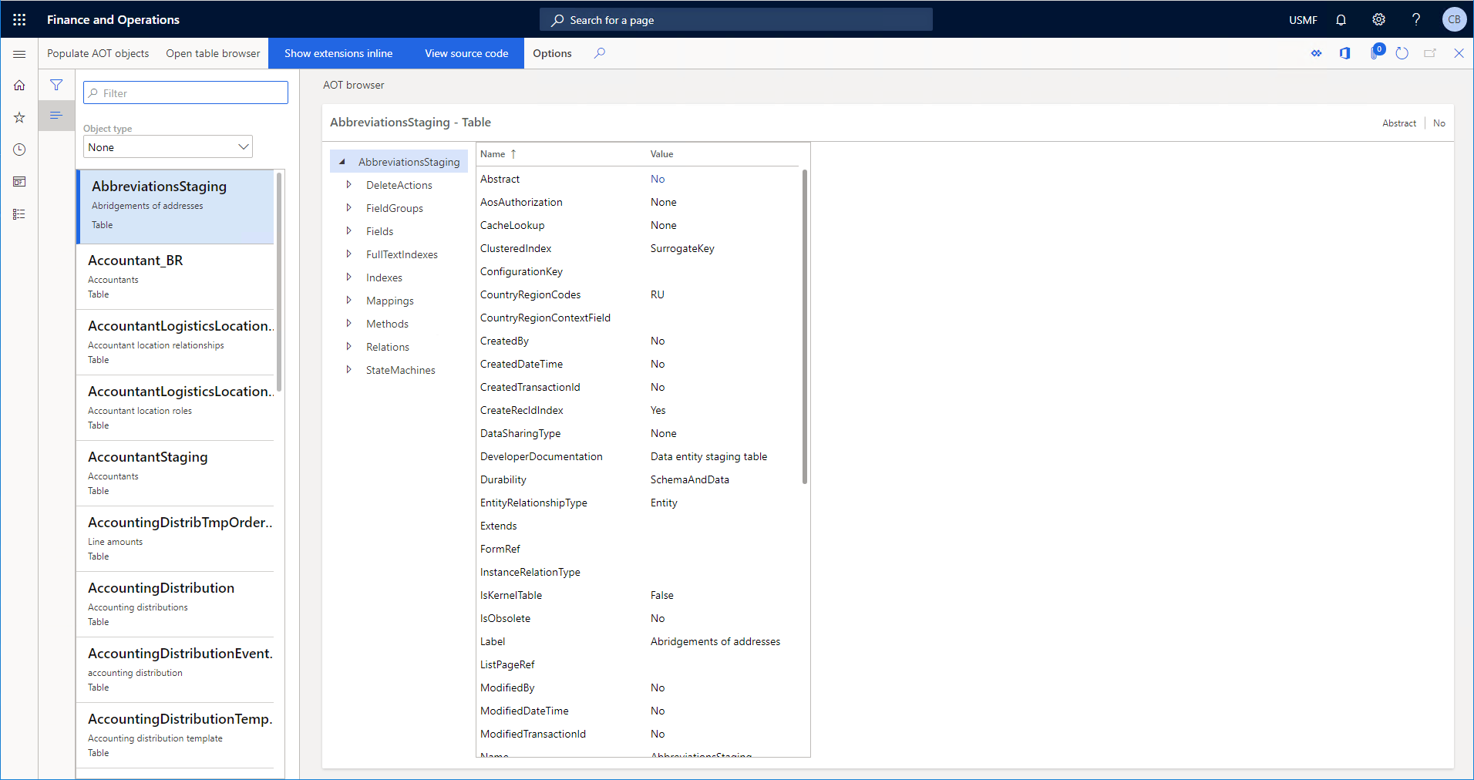Open the Power Apps personalize icon
This screenshot has width=1474, height=780.
1317,53
